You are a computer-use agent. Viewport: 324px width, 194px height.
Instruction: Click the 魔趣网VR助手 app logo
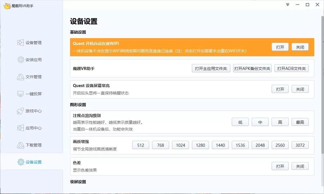click(7, 6)
